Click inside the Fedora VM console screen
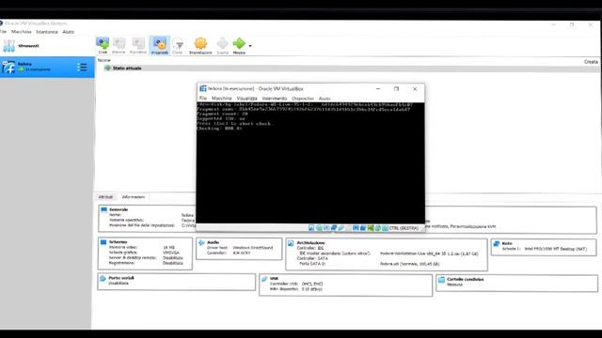 pyautogui.click(x=310, y=162)
